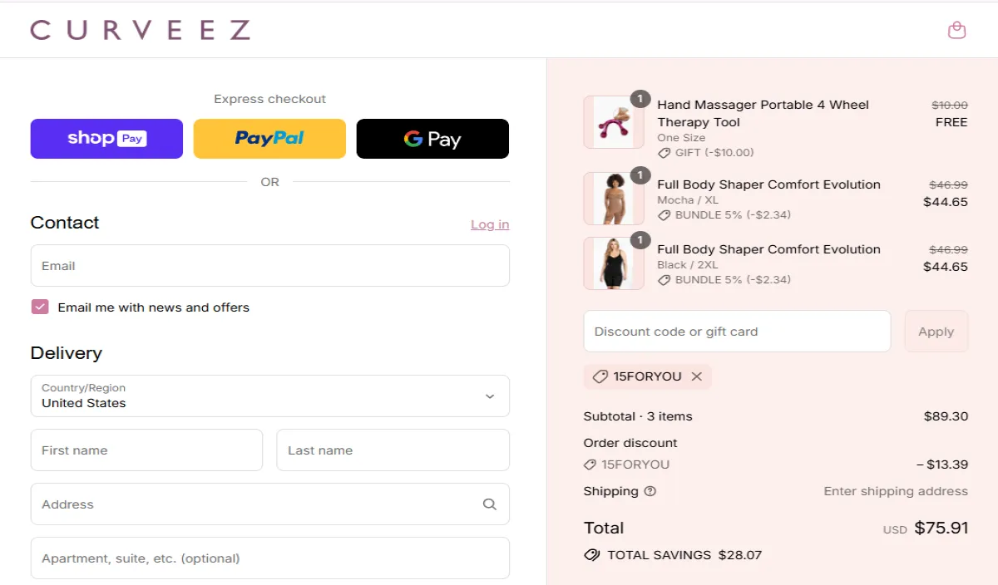998x585 pixels.
Task: Click the search magnifier in the Address field
Action: [x=489, y=504]
